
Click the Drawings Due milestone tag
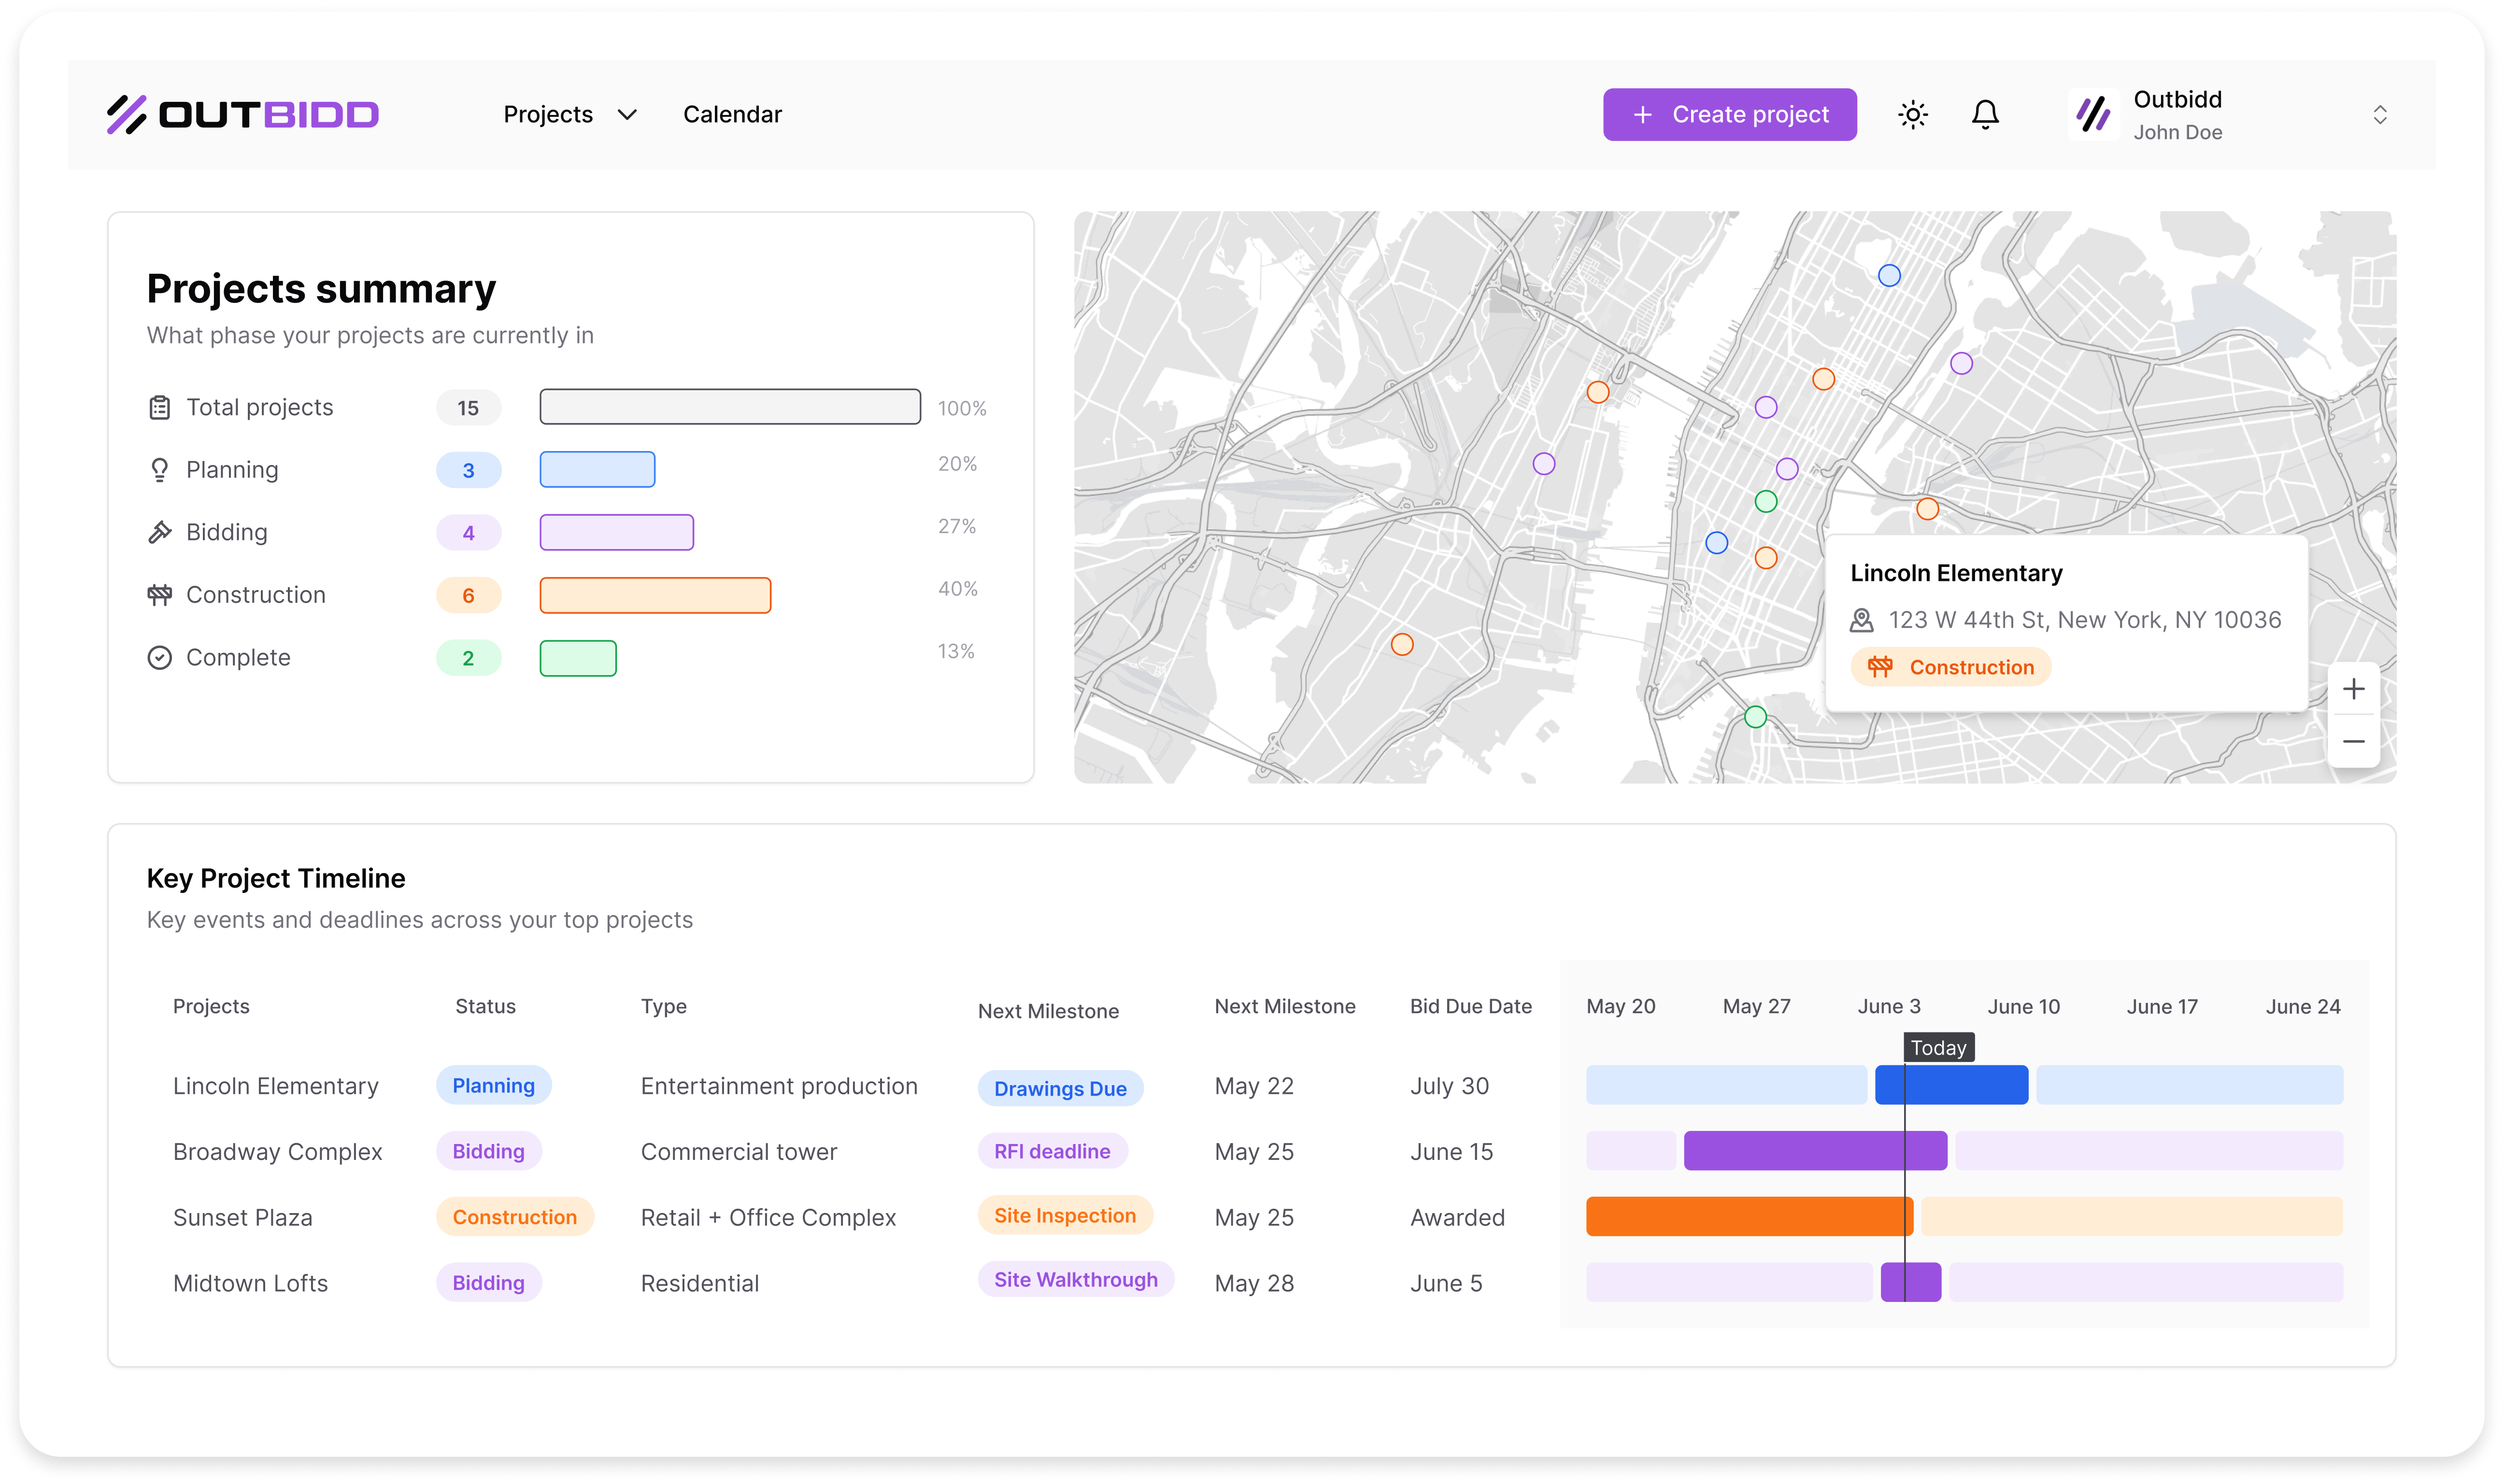(1060, 1088)
